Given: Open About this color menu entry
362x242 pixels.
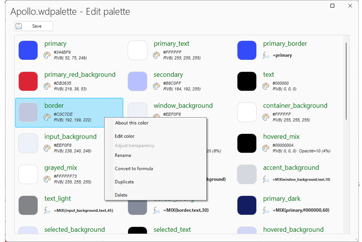Looking at the screenshot, I should (132, 123).
